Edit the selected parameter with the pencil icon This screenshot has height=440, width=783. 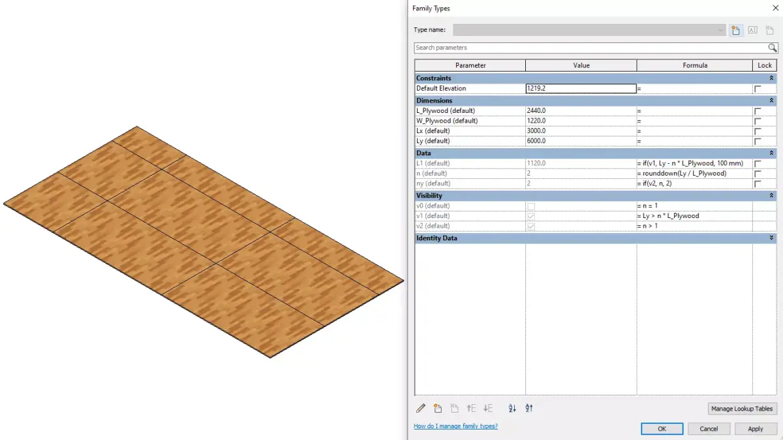(x=421, y=408)
